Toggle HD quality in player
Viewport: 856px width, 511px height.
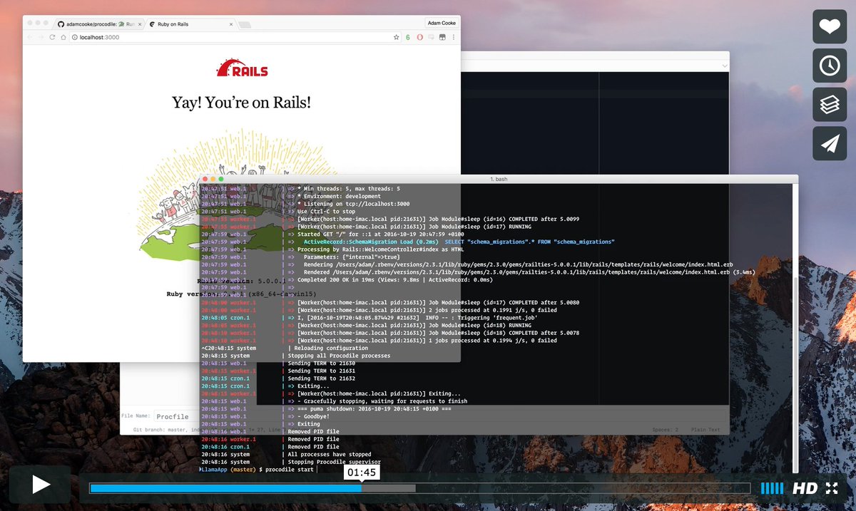click(x=805, y=488)
